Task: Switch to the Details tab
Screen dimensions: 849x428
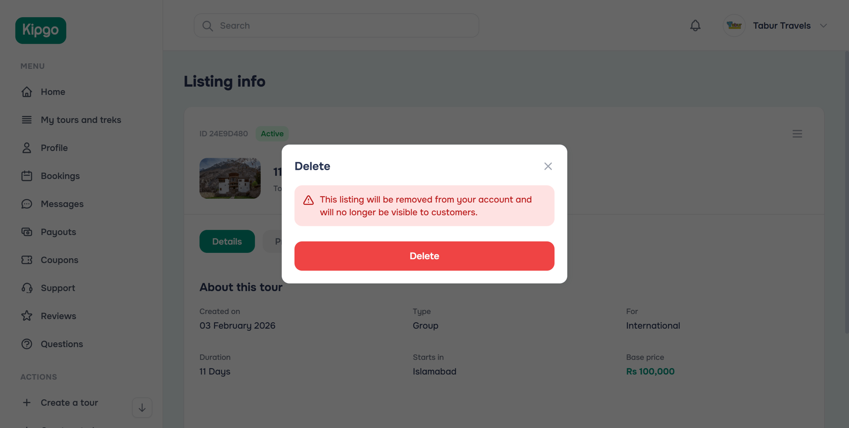Action: tap(227, 241)
